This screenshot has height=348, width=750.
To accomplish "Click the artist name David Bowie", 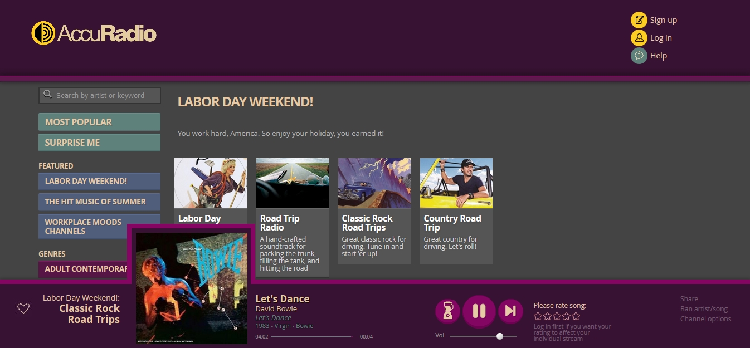I will pos(276,309).
